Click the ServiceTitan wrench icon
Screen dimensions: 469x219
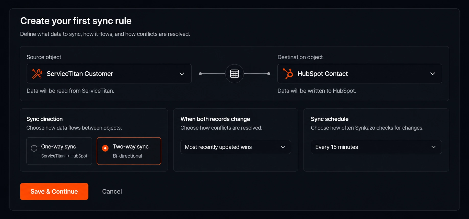pyautogui.click(x=37, y=74)
